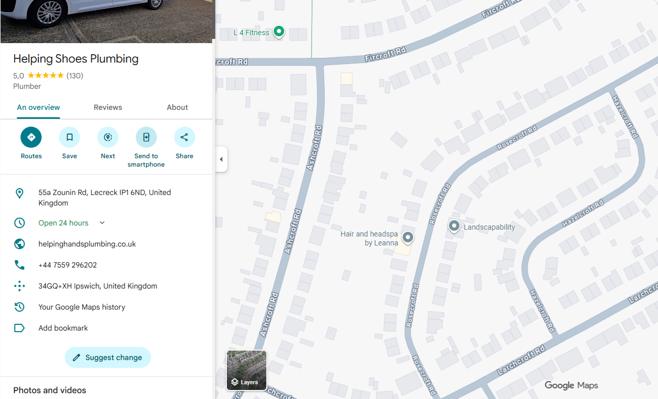Open helpinghandsplumbing.co.uk website link
658x399 pixels.
click(87, 244)
